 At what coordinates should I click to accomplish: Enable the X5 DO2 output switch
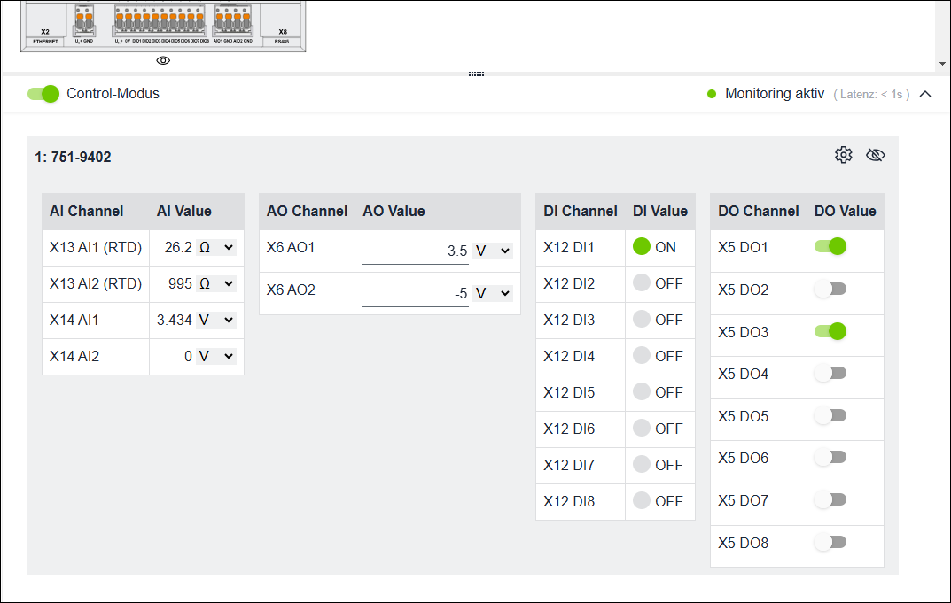click(830, 290)
